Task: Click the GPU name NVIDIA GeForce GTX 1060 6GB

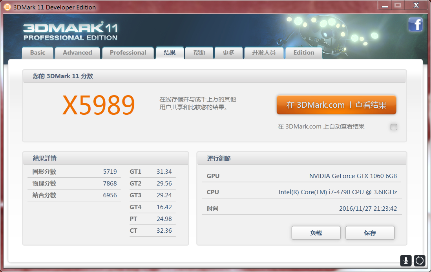Action: pos(353,176)
